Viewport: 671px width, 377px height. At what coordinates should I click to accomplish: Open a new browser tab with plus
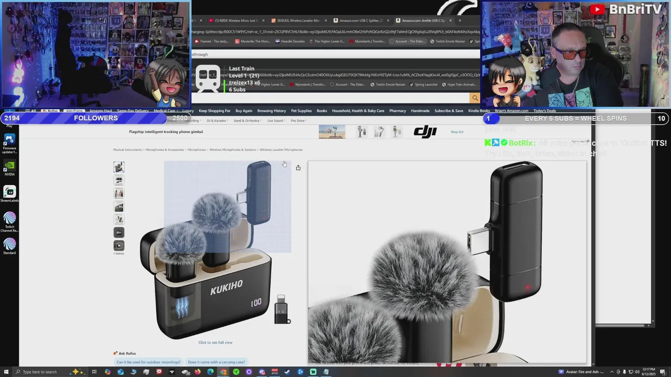point(460,20)
